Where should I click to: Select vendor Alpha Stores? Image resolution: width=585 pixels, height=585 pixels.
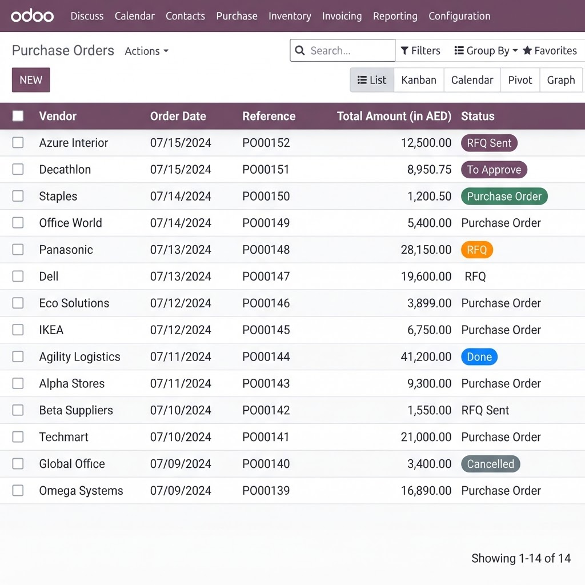click(72, 383)
